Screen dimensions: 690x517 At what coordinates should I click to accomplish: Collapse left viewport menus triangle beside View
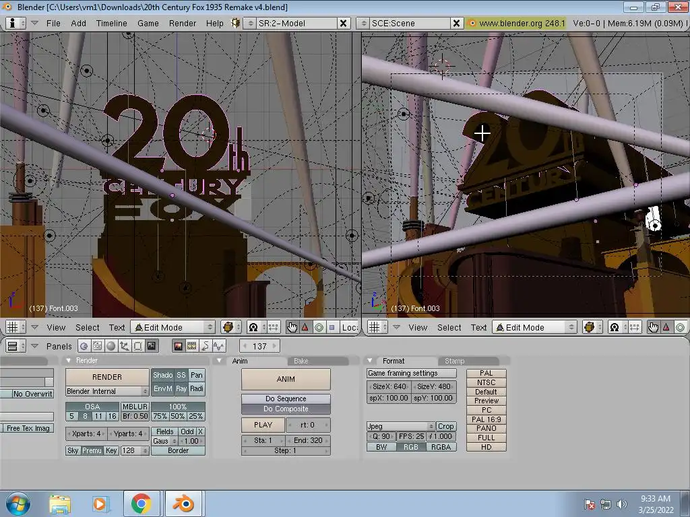(x=34, y=327)
